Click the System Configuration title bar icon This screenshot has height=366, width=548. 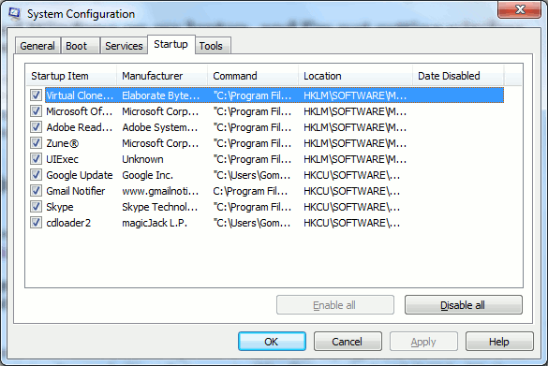tap(15, 14)
